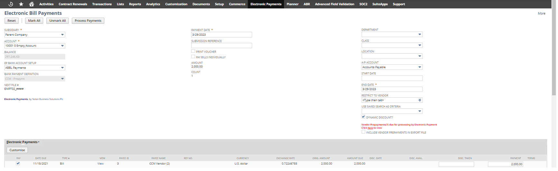Expand the EP Bank Account Setup dropdown
This screenshot has width=558, height=171.
pyautogui.click(x=62, y=68)
